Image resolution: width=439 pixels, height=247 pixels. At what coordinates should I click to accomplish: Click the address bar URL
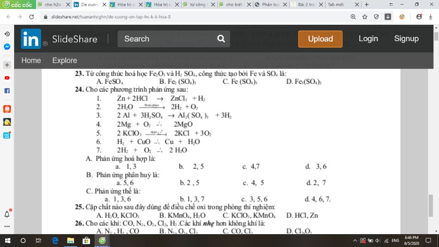[x=111, y=17]
